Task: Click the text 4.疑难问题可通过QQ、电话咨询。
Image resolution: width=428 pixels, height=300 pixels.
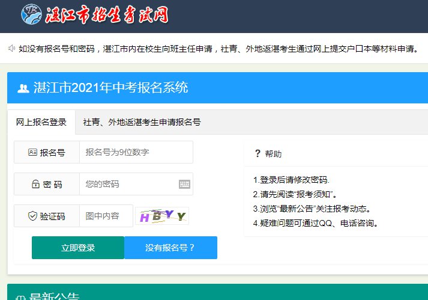Action: point(316,224)
